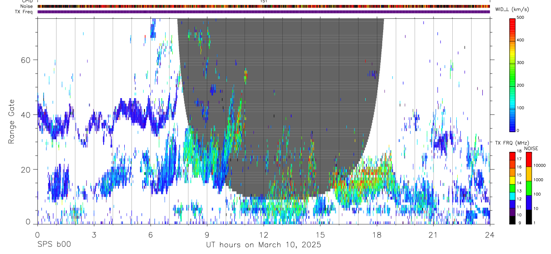The height and width of the screenshot is (254, 551).
Task: Click the cyan segment of TX FRQ colorbar
Action: click(x=512, y=196)
